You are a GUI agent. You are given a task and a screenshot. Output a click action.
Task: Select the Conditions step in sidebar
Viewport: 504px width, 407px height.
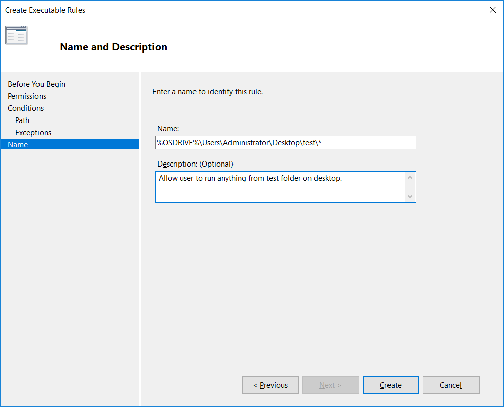pos(26,108)
